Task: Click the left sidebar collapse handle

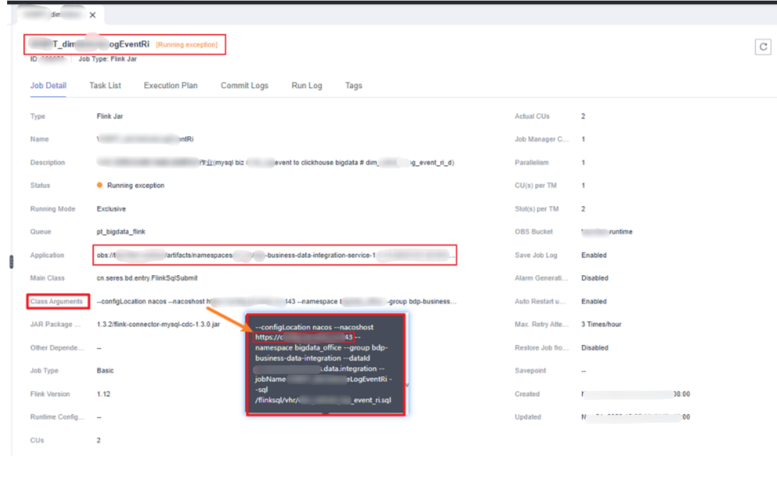Action: pos(11,262)
